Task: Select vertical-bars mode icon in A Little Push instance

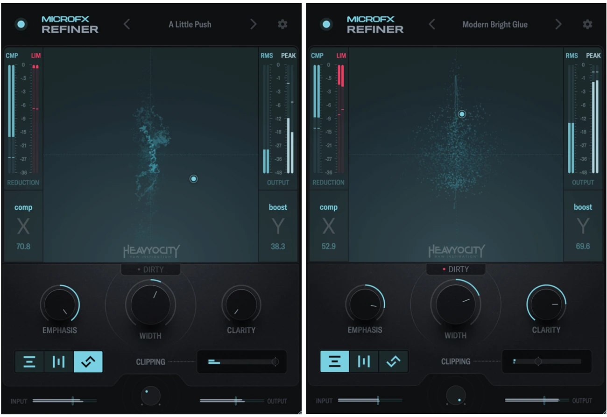Action: click(x=59, y=362)
